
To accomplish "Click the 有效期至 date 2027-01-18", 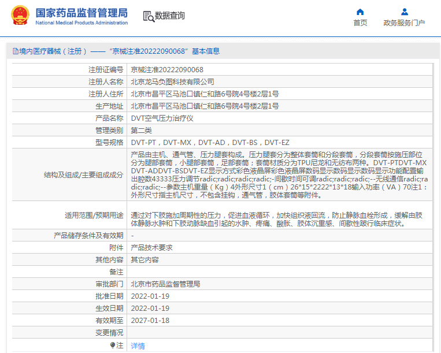I will 150,320.
